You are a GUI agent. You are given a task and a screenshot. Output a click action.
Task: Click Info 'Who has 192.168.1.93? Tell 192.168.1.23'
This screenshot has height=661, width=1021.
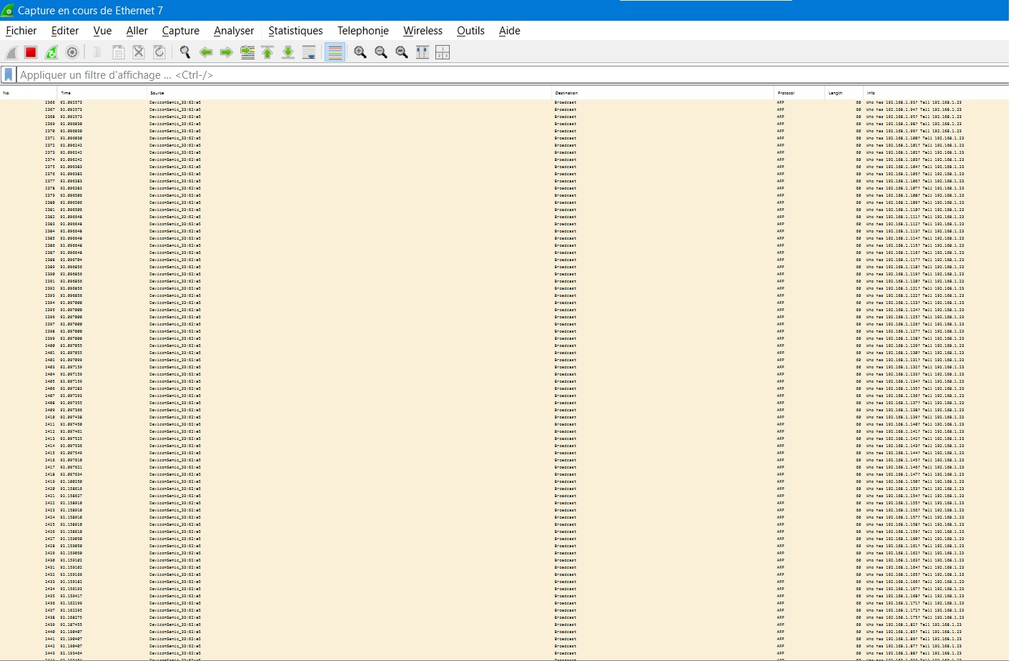tap(914, 102)
